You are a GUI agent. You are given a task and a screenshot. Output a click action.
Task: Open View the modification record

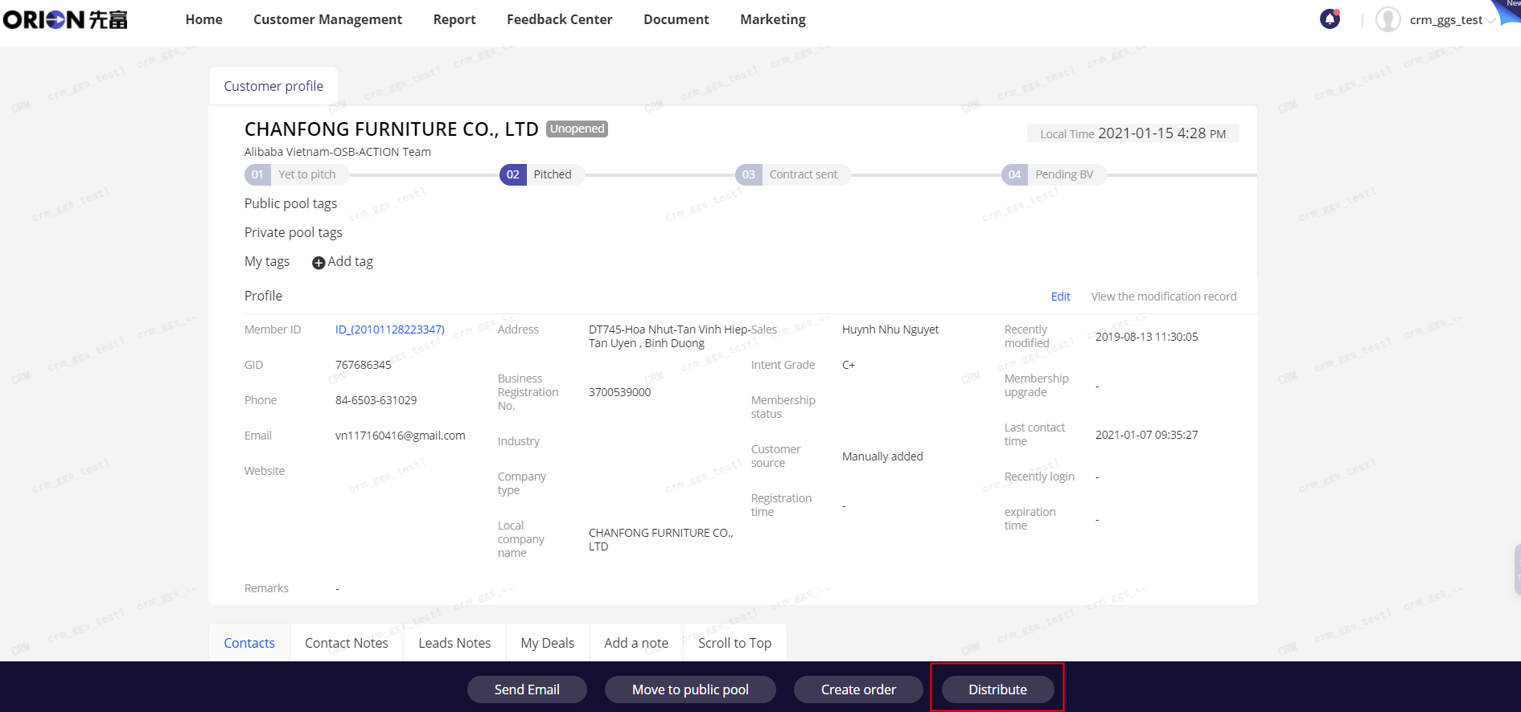point(1164,297)
